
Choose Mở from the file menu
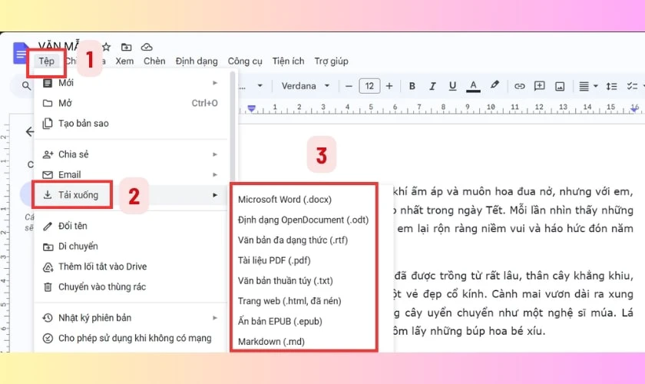pos(131,103)
